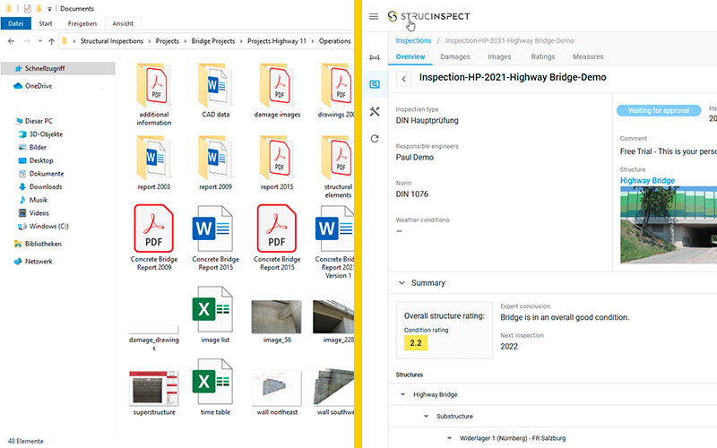Collapse the Summary section
717x448 pixels.
(x=402, y=283)
